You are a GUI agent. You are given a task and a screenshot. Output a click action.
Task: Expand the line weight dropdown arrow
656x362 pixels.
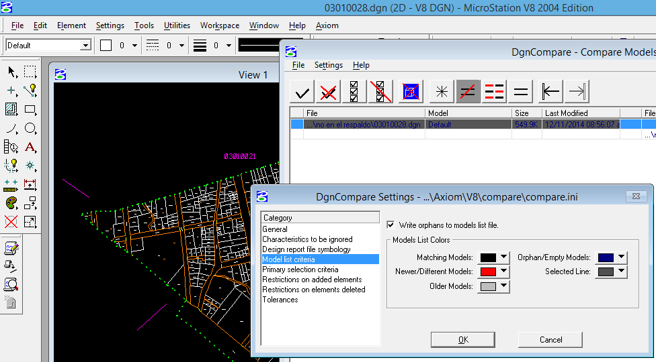coord(229,46)
